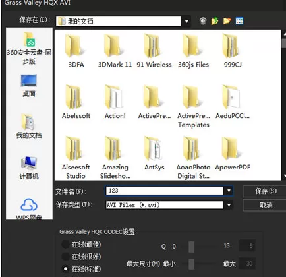This screenshot has width=286, height=277.
Task: Open 计算机 in the places sidebar
Action: click(x=29, y=168)
